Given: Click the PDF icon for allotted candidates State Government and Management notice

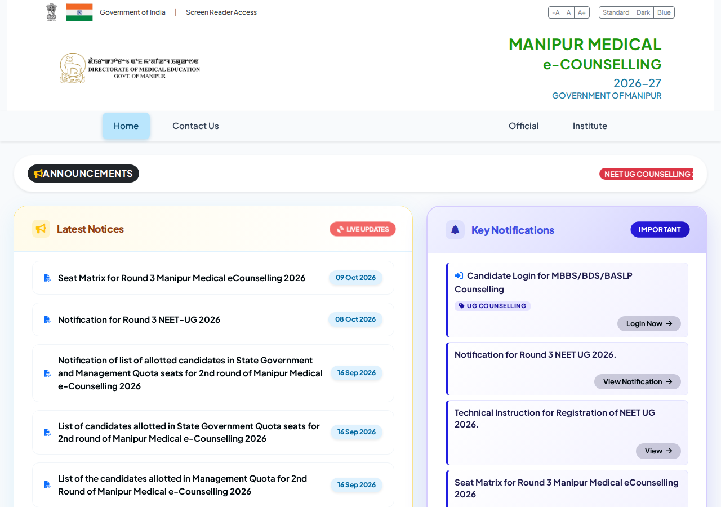Looking at the screenshot, I should click(47, 373).
